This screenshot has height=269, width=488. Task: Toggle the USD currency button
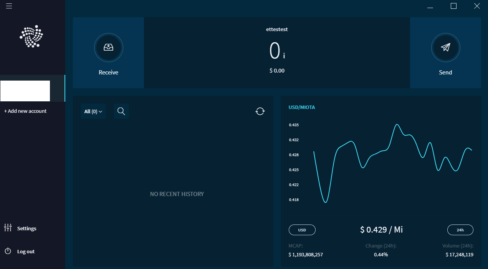pyautogui.click(x=302, y=230)
